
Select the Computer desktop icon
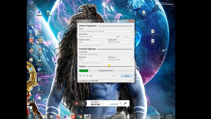click(31, 4)
